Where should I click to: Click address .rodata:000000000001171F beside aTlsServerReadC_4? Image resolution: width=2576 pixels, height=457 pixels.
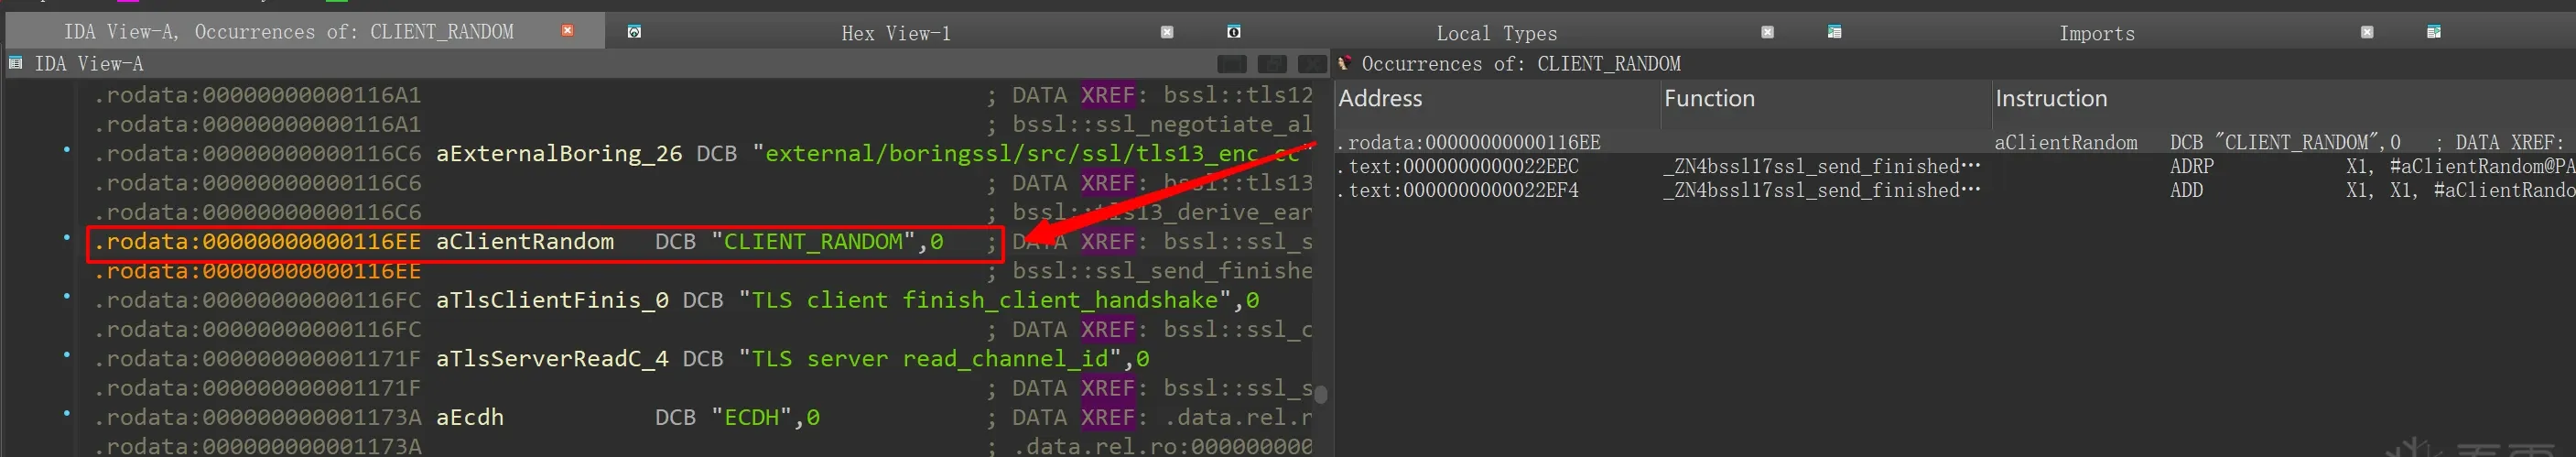point(258,359)
